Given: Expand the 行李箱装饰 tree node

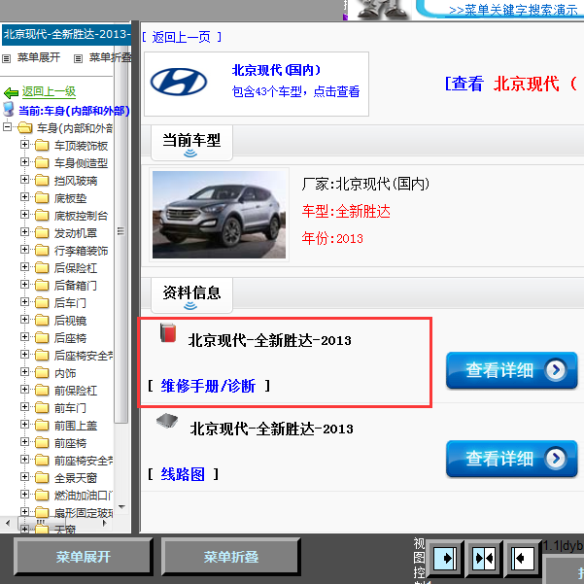Looking at the screenshot, I should pos(24,250).
